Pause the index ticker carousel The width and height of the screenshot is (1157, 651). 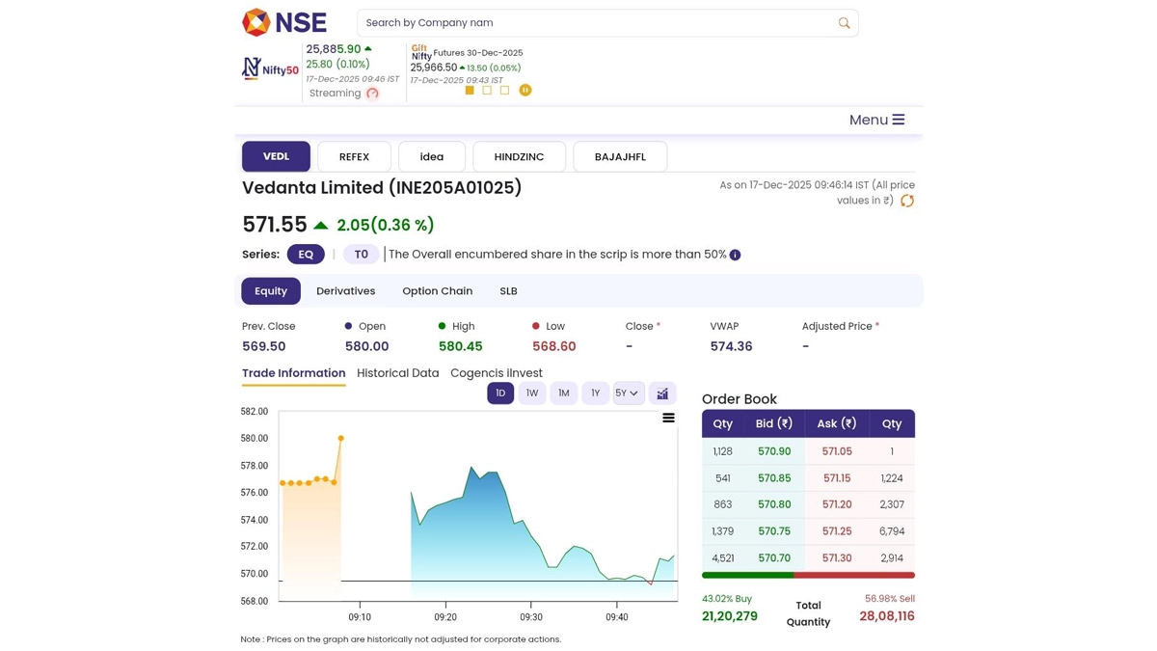click(x=525, y=90)
